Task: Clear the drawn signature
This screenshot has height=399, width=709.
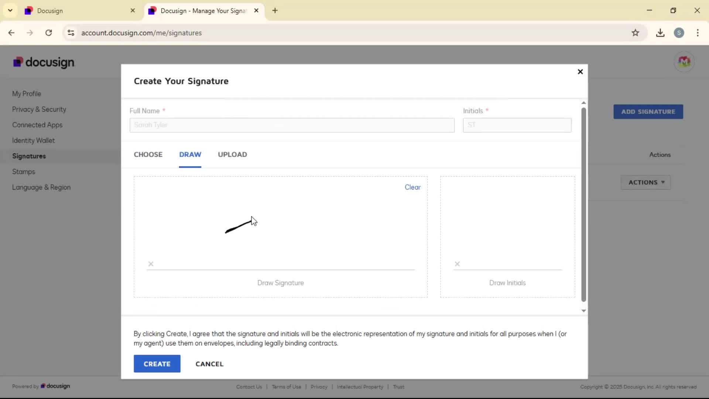Action: (412, 187)
